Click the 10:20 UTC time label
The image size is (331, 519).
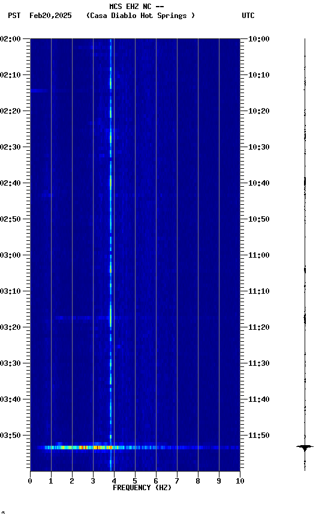point(259,111)
